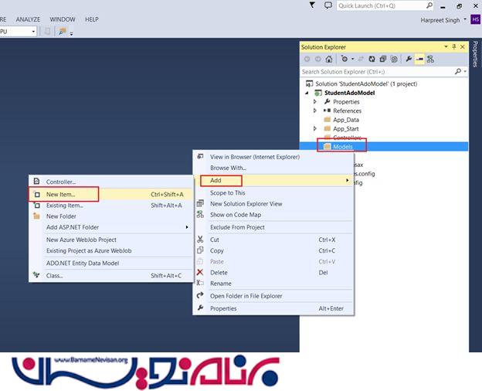Click the Refresh icon in Solution Explorer
Image resolution: width=482 pixels, height=391 pixels.
tap(372, 59)
